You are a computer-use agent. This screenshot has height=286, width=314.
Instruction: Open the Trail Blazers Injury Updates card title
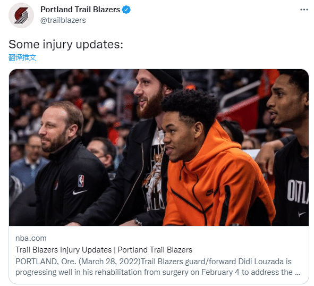(x=104, y=250)
